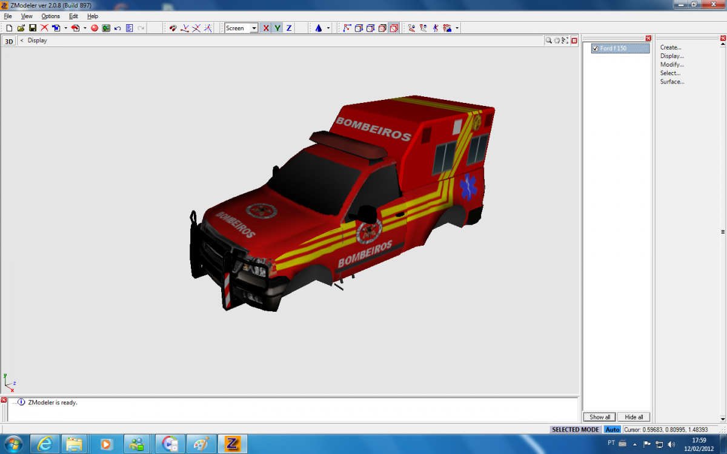Click the Export icon with red arrow

coord(75,28)
